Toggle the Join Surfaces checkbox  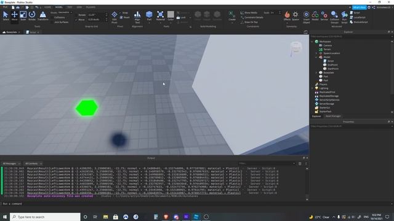click(52, 22)
